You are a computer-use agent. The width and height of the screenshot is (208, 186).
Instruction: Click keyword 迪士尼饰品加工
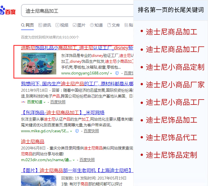(x=172, y=120)
